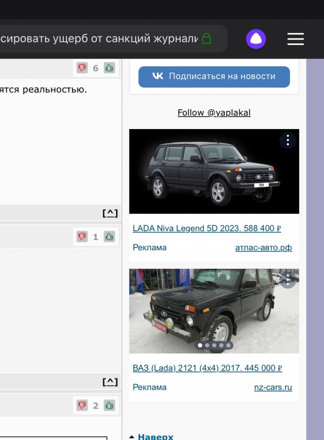Downvote the comment with rating 1

82,236
